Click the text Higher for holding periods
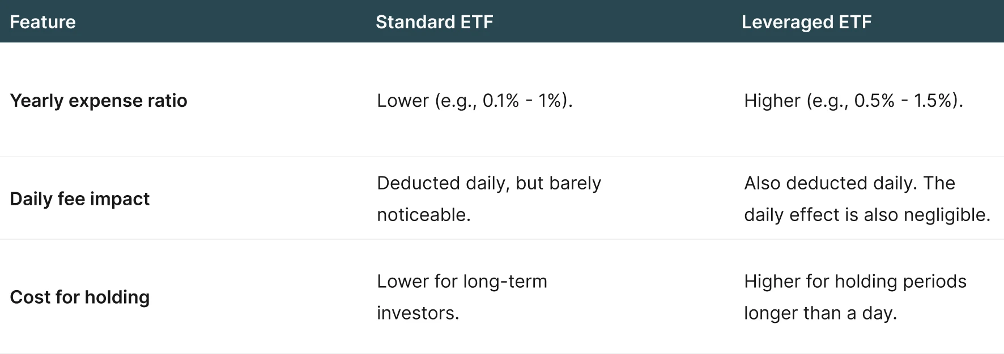The image size is (1004, 354). (855, 282)
